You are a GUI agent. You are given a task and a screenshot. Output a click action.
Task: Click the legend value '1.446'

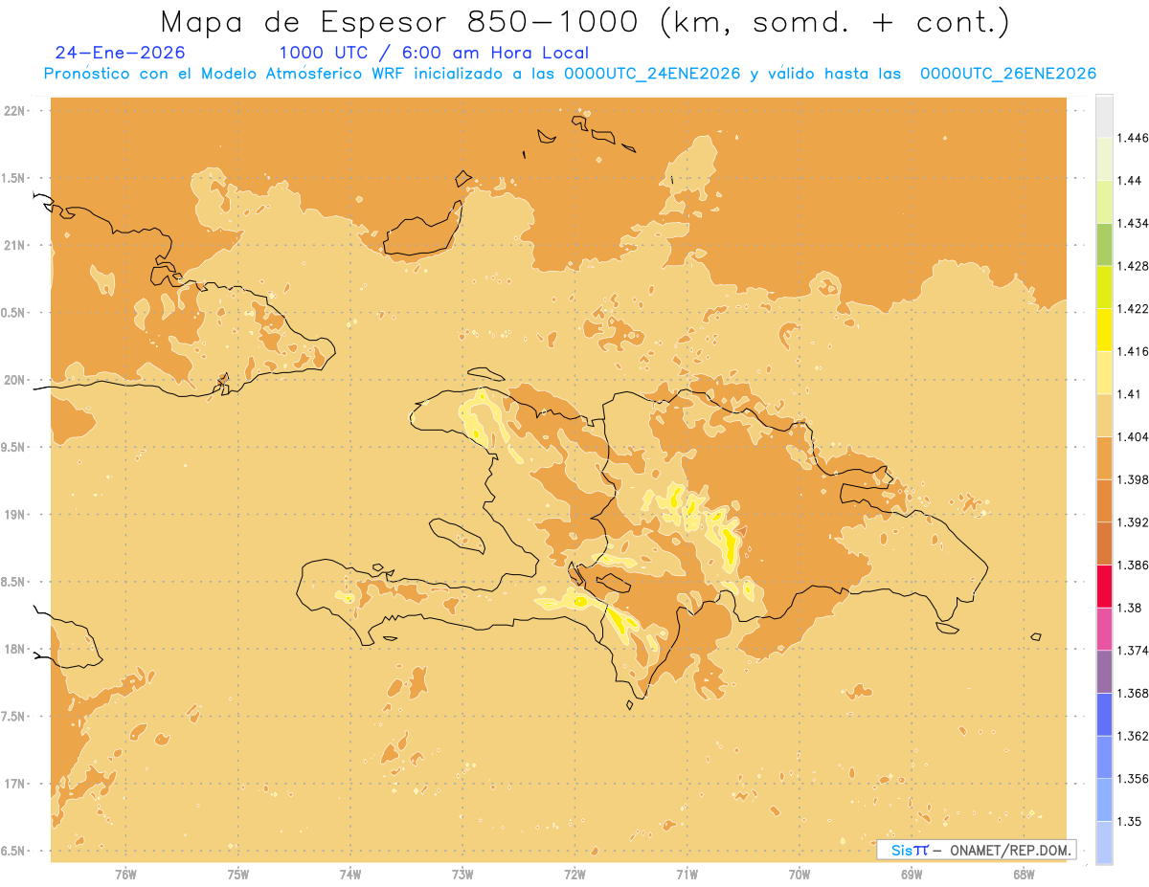click(1135, 138)
